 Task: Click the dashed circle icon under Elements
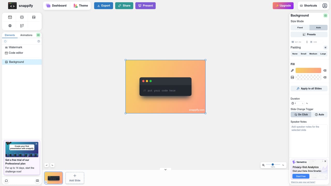(5, 41)
